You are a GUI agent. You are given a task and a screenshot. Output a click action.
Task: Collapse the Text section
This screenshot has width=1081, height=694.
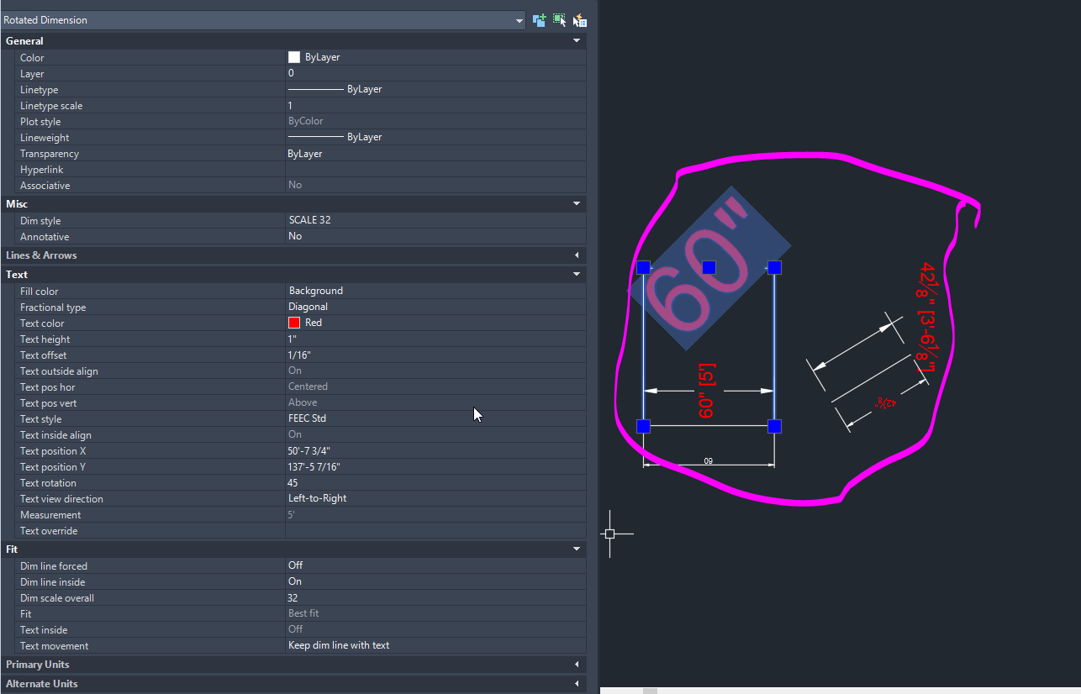pyautogui.click(x=577, y=274)
